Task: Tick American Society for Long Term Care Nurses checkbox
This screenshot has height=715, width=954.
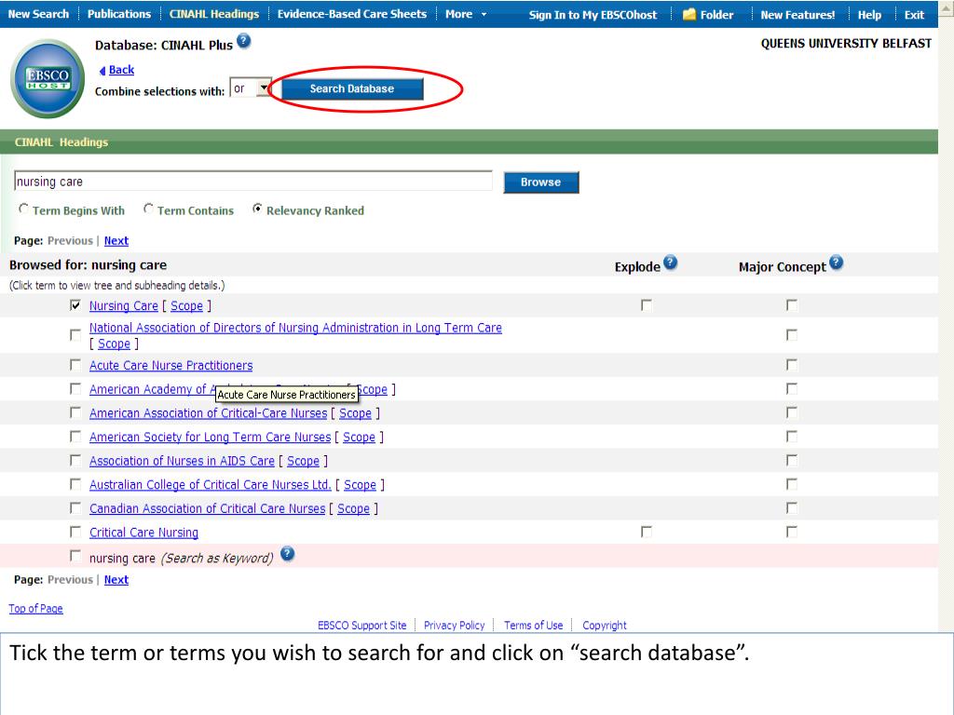Action: (x=75, y=437)
